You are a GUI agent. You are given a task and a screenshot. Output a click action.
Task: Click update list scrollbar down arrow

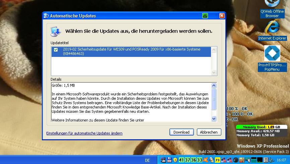(x=214, y=73)
